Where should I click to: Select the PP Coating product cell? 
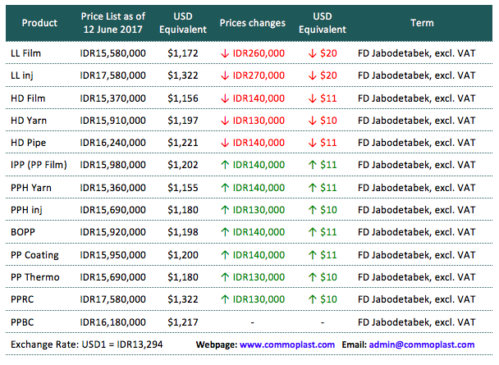(35, 255)
